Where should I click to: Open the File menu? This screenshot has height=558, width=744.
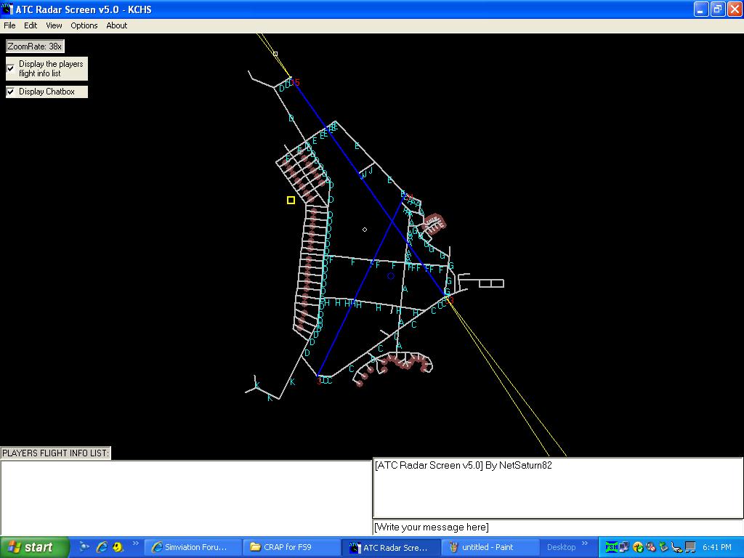[x=9, y=25]
